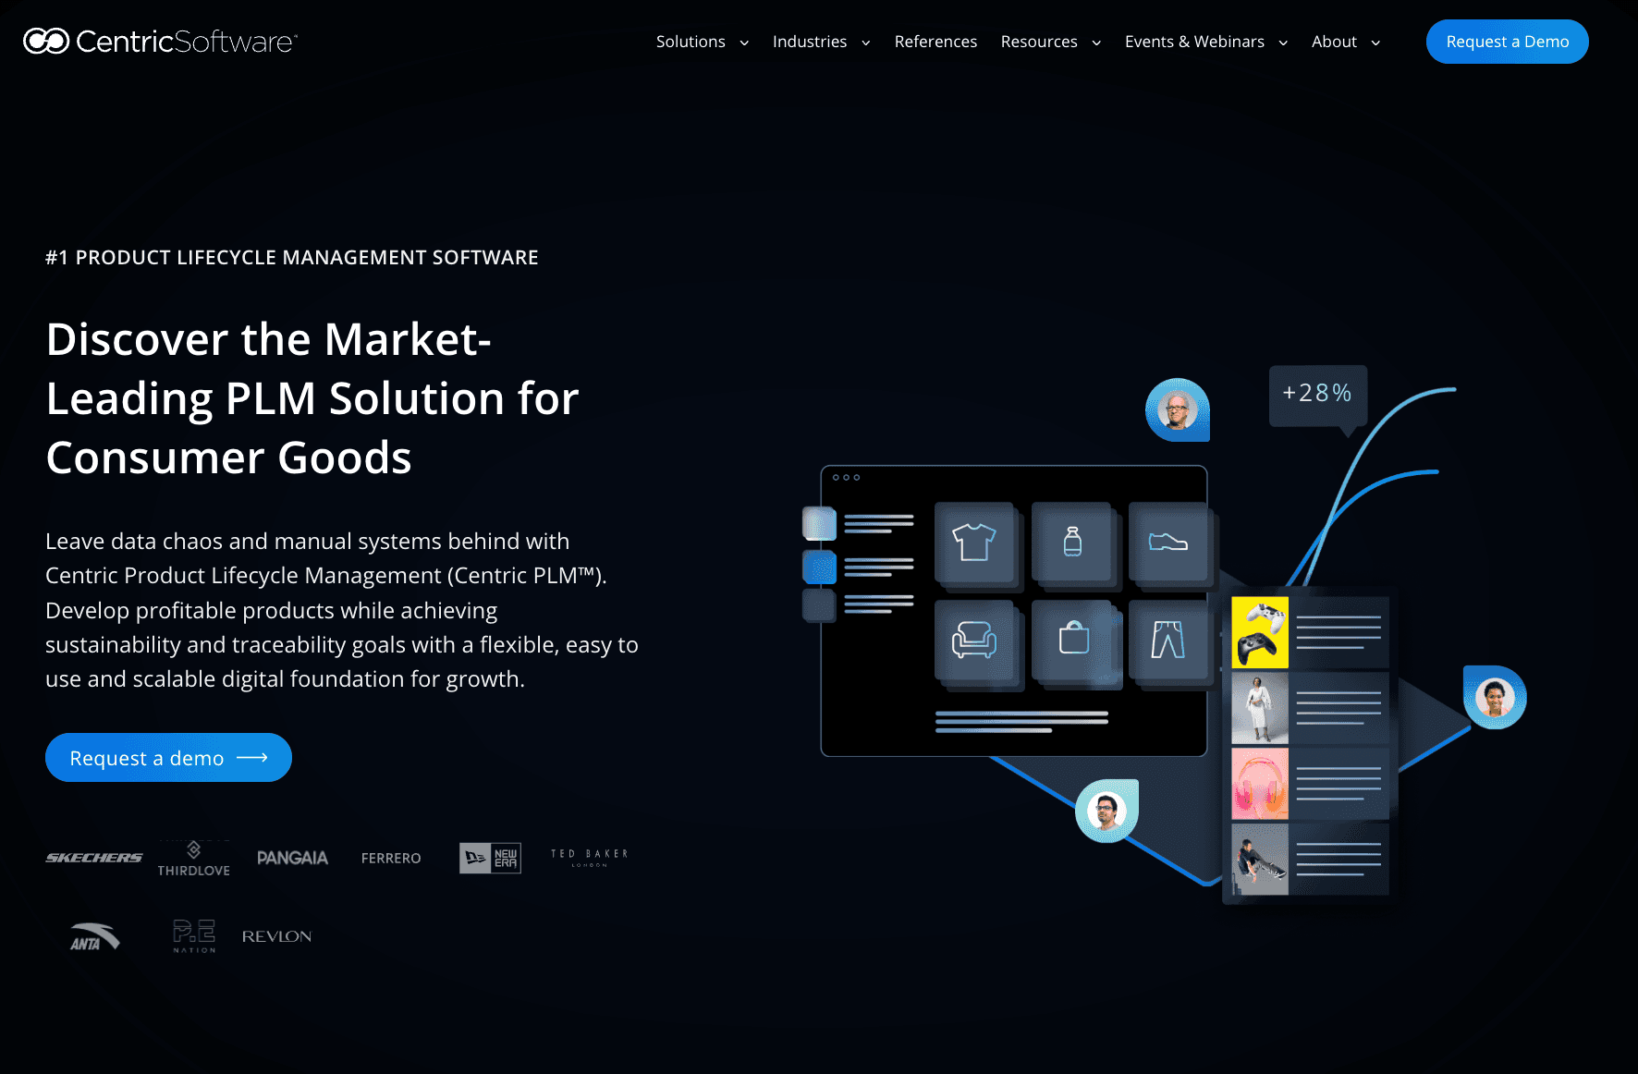The width and height of the screenshot is (1638, 1074).
Task: Click the hero description paragraph
Action: pos(342,610)
